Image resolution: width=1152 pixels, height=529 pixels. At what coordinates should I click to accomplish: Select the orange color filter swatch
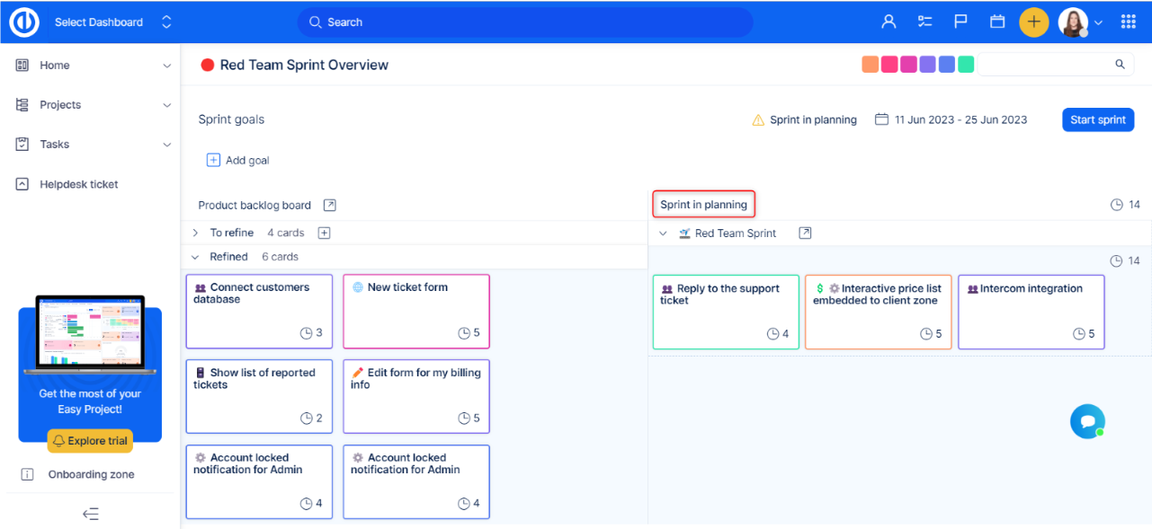pyautogui.click(x=870, y=65)
